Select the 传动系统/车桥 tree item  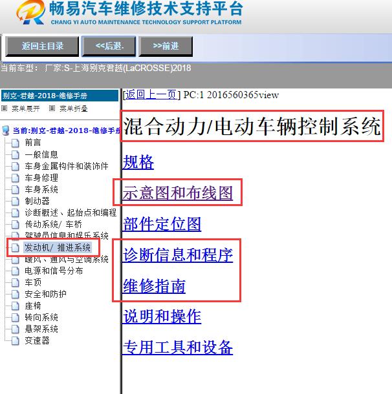(53, 224)
